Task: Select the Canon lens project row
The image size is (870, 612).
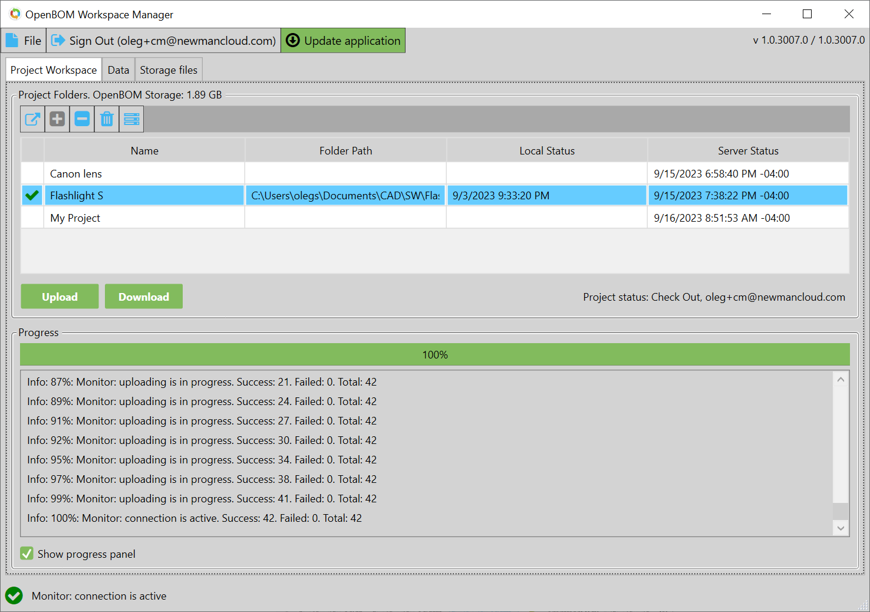Action: (435, 174)
